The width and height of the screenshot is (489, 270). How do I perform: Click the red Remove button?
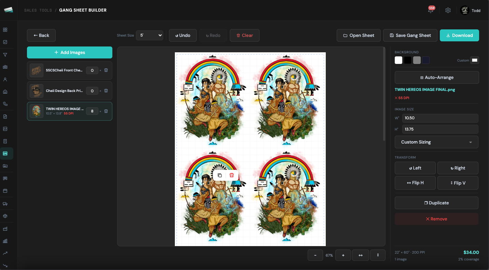tap(436, 219)
